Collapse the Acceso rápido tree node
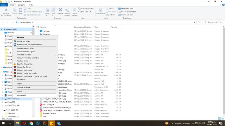The image size is (225, 126). pos(1,29)
